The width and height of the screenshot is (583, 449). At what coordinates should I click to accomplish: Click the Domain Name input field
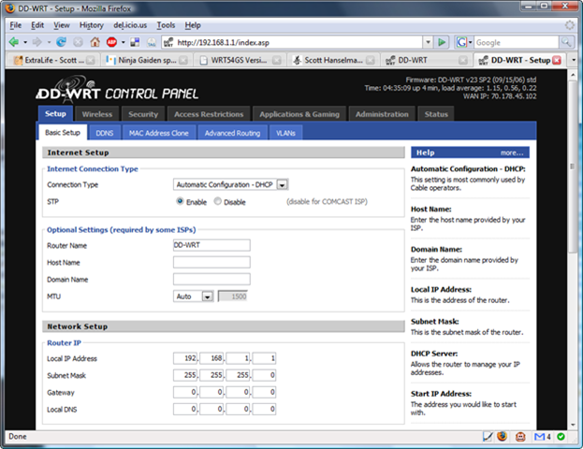point(211,279)
